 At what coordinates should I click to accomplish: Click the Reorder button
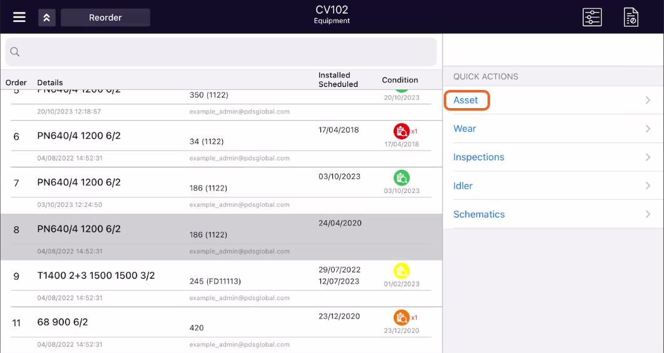pyautogui.click(x=105, y=17)
